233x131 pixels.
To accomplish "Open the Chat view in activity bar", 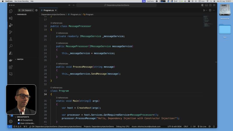I will point(11,74).
